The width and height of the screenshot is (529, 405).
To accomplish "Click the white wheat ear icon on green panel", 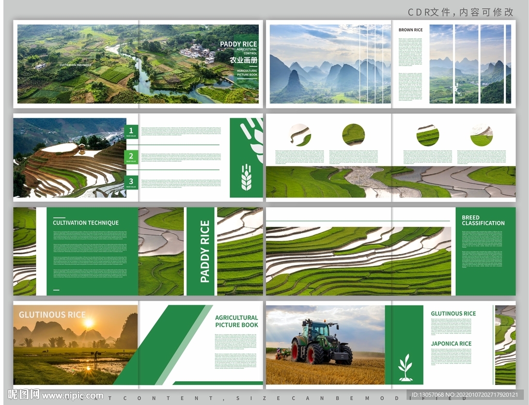I will [246, 178].
